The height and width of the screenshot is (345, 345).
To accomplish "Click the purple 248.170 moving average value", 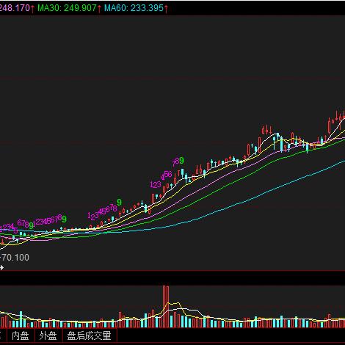I will click(x=15, y=8).
